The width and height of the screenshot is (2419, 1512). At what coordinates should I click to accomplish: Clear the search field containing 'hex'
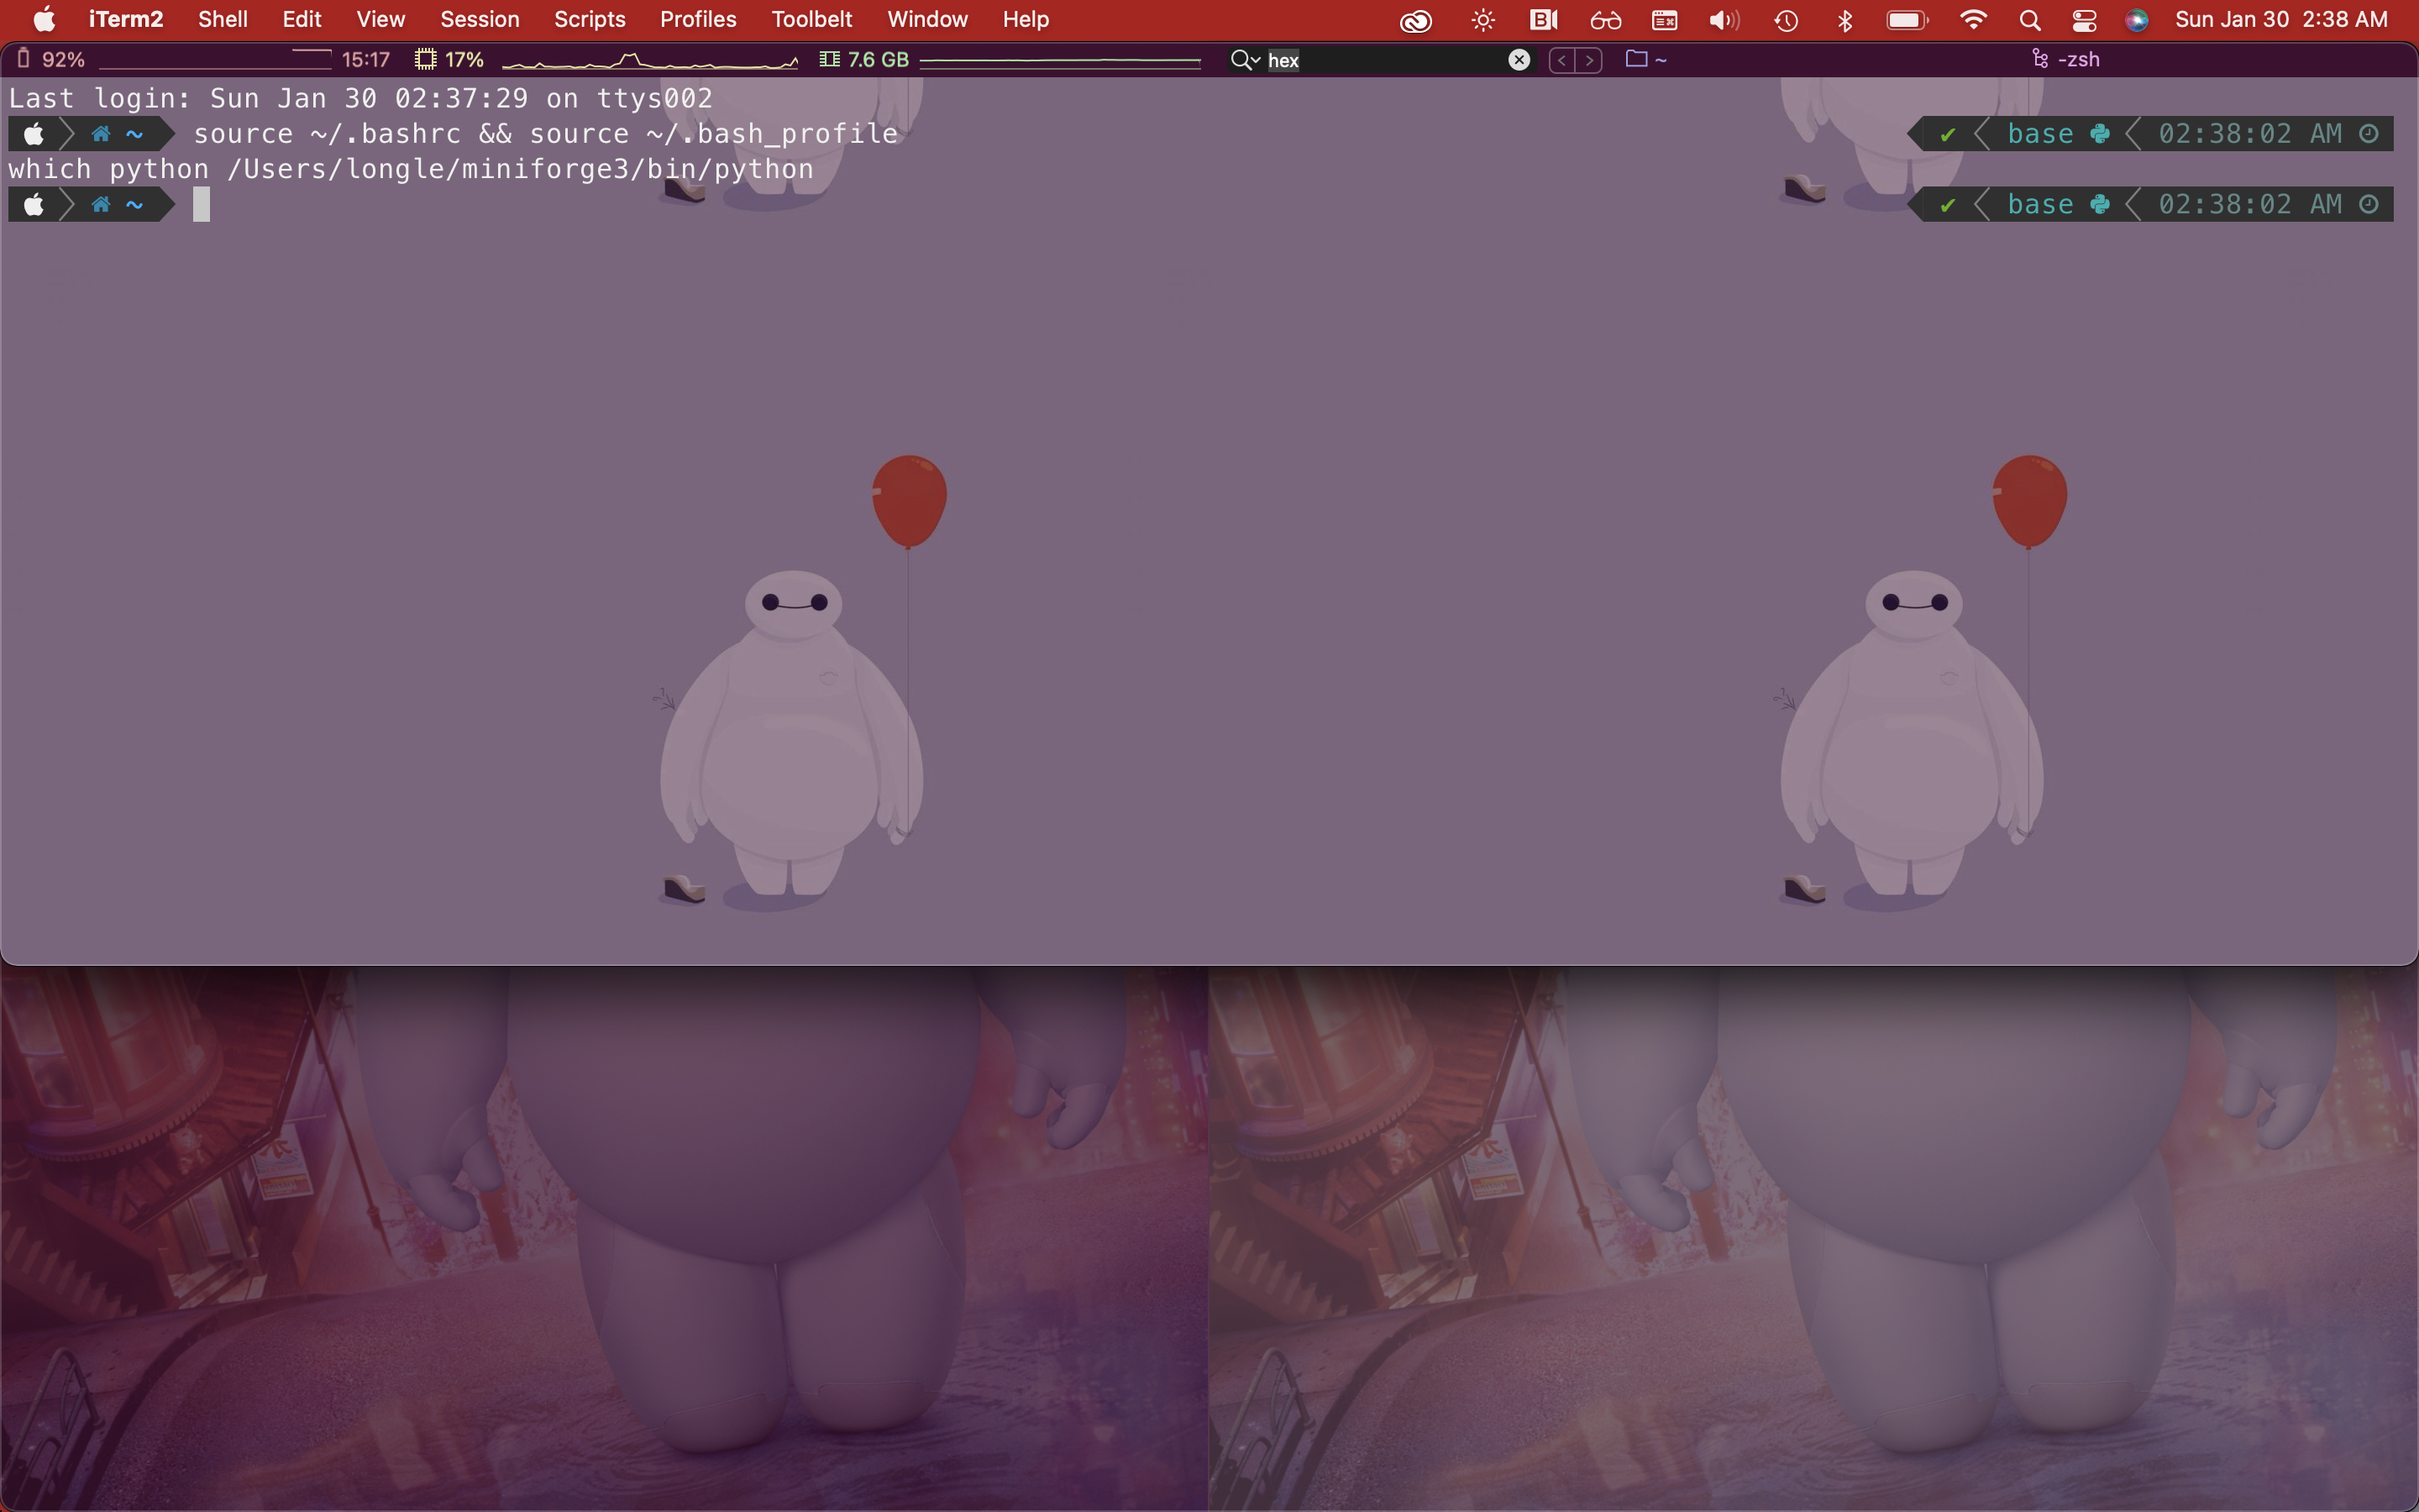(1519, 60)
